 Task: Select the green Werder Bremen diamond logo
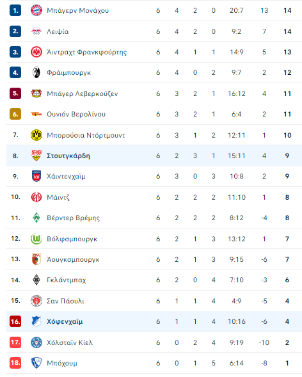pos(36,218)
